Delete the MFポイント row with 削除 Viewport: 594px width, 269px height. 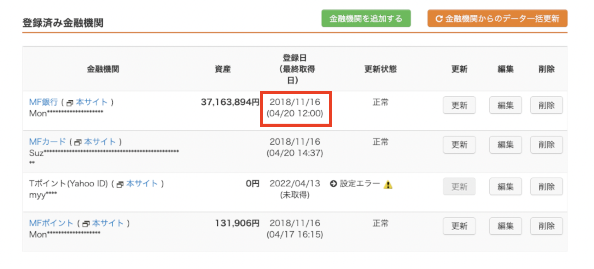[x=546, y=226]
